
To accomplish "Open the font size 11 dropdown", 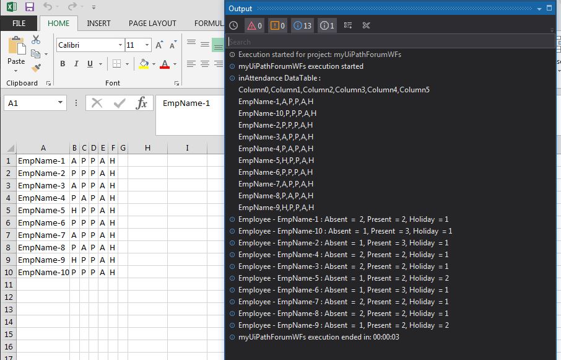I will point(147,45).
